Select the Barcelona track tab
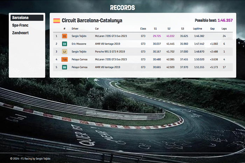 pyautogui.click(x=27, y=17)
